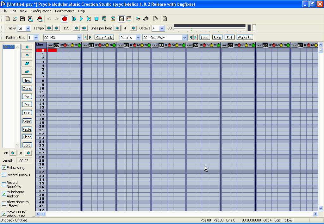Select previous machine arrow beside Gear Rack
This screenshot has height=224, width=324.
coord(85,37)
